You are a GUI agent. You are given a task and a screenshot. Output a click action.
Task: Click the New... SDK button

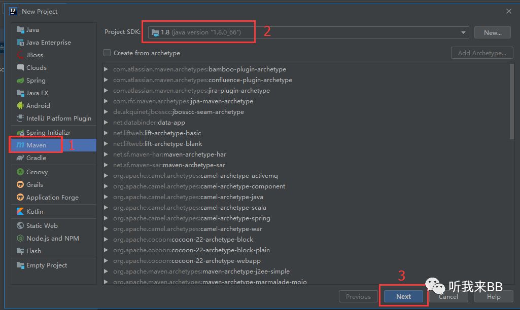493,32
